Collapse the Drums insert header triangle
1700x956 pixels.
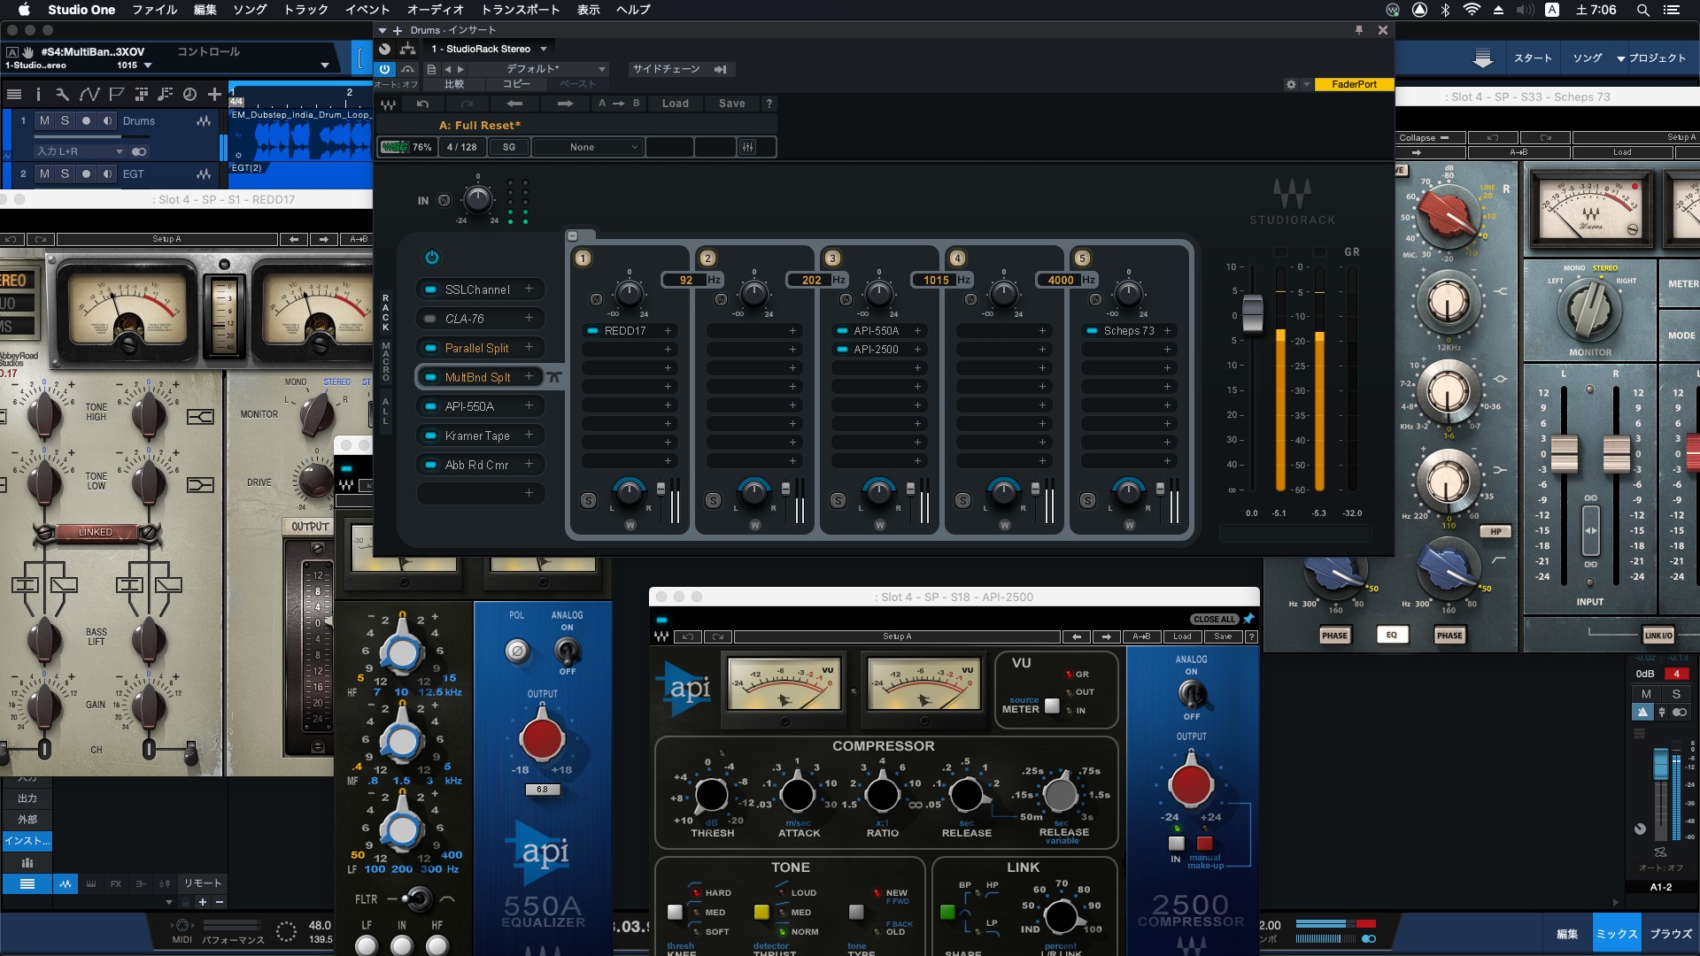[382, 30]
